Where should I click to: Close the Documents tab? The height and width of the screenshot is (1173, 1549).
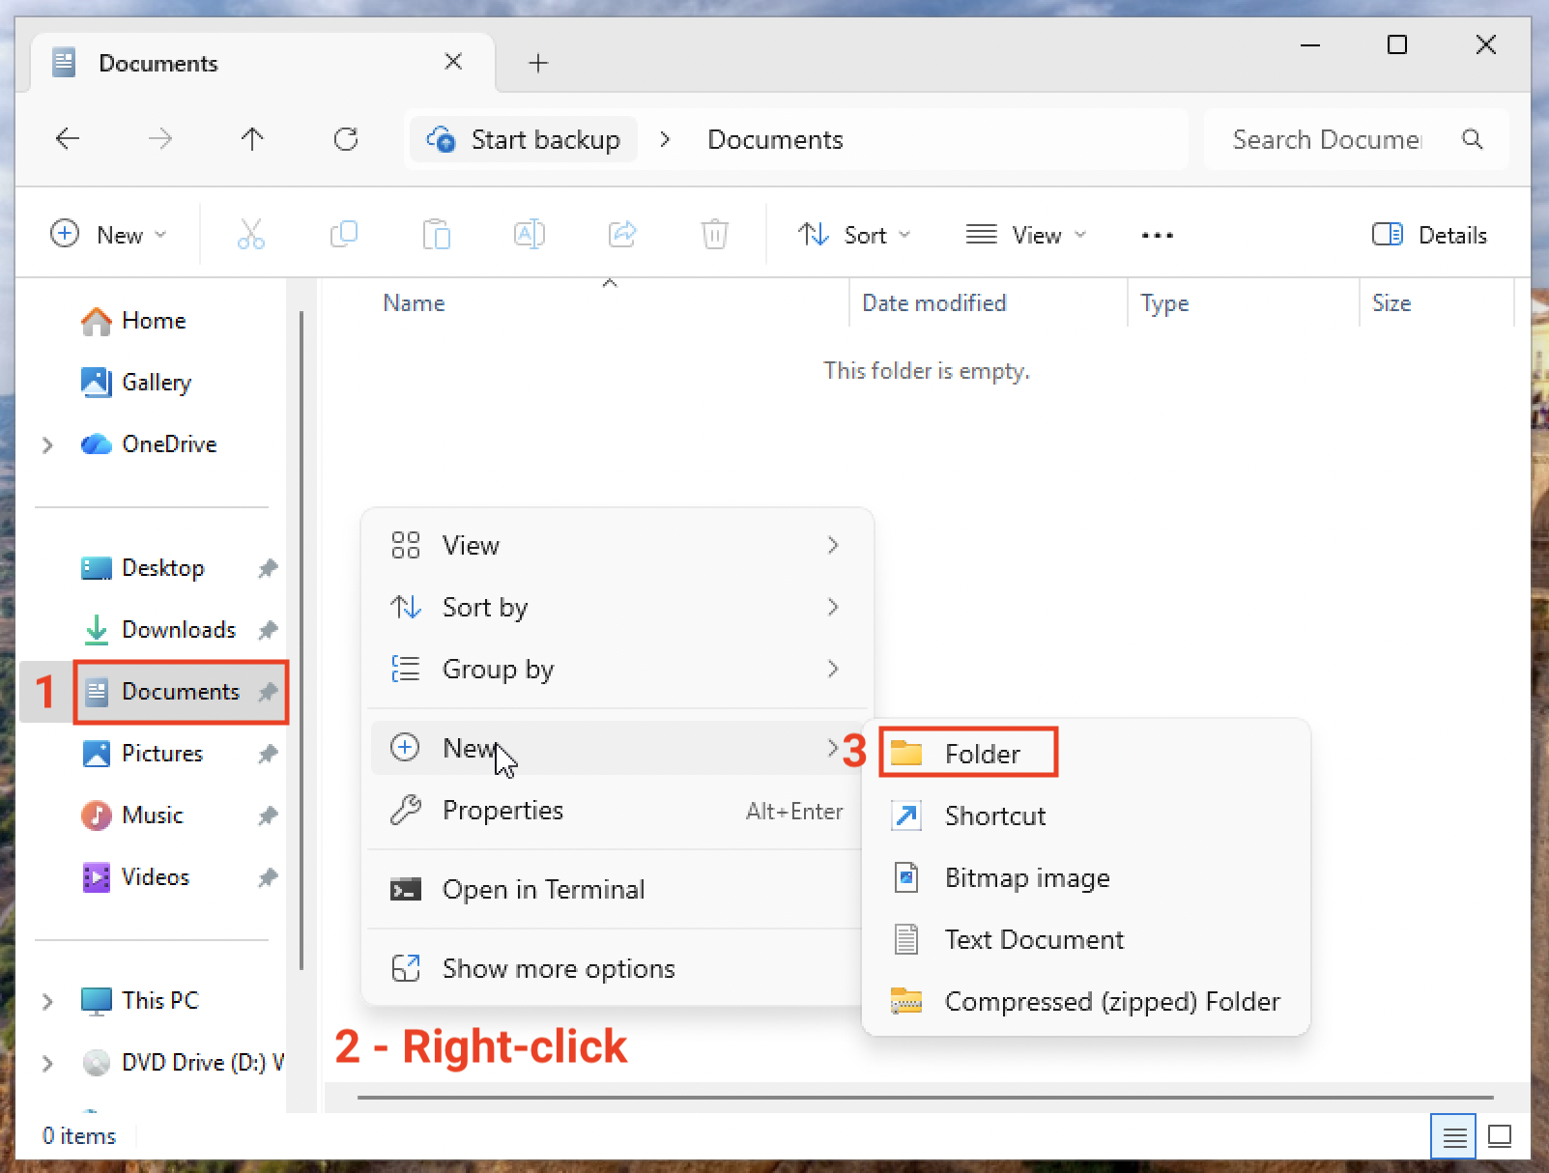[452, 63]
